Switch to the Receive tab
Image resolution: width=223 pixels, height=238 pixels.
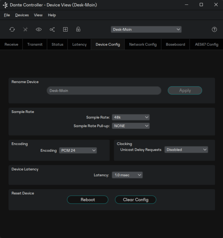[12, 44]
